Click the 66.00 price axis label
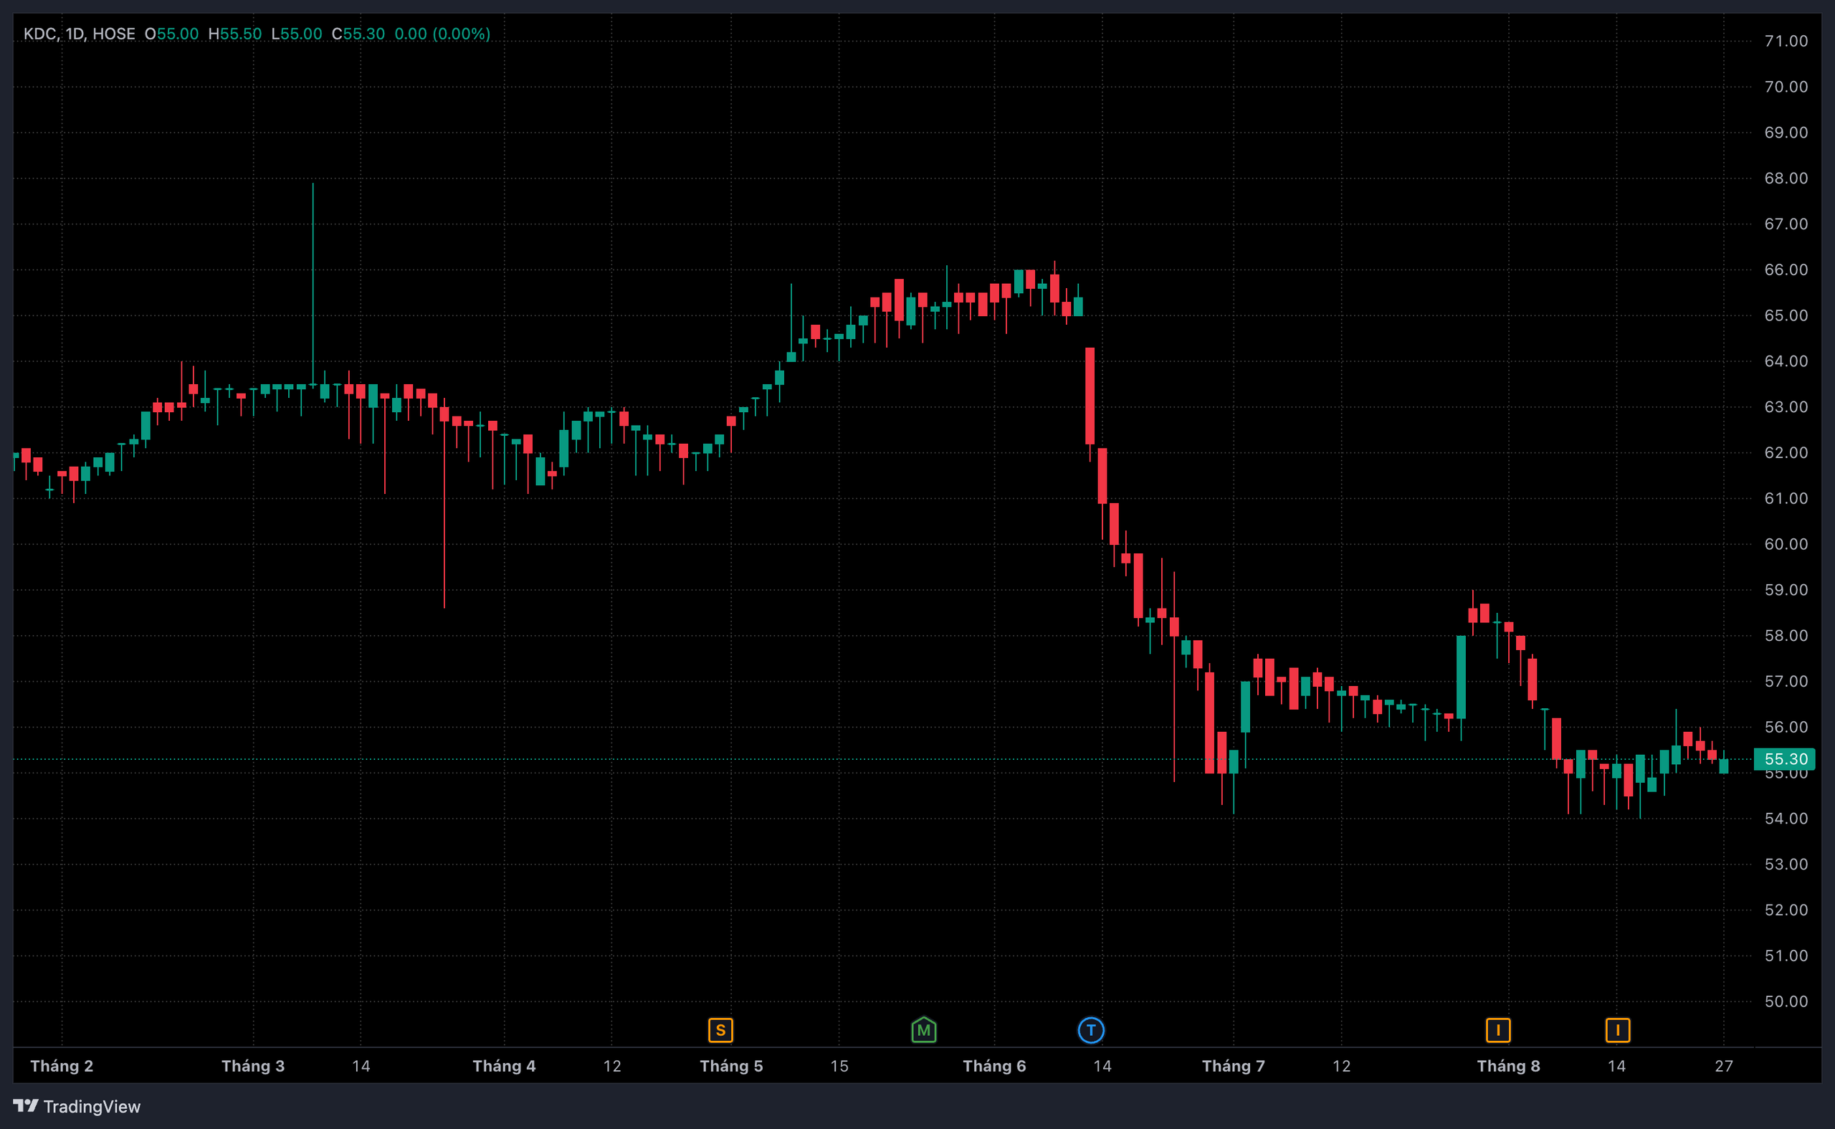This screenshot has height=1129, width=1835. coord(1786,270)
